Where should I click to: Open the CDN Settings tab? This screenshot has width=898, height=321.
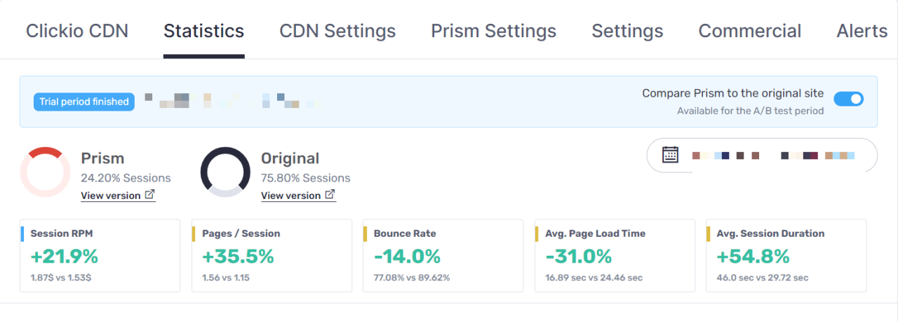[x=337, y=31]
